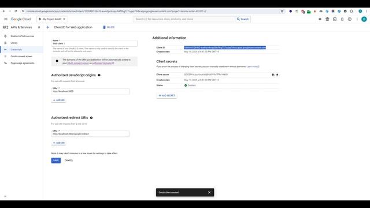The height and width of the screenshot is (208, 370).
Task: Open the My Project 44049 project selector
Action: pos(52,19)
